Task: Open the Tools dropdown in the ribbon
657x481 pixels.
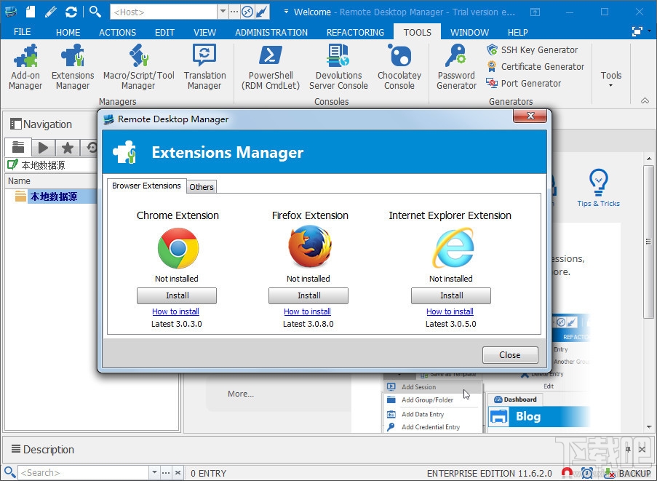Action: point(611,75)
